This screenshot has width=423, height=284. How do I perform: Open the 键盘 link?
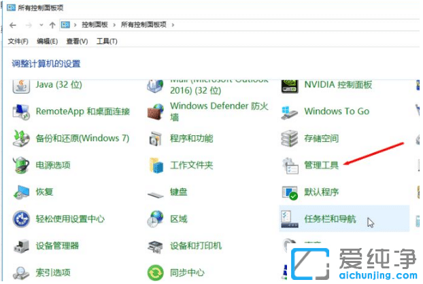coord(179,192)
